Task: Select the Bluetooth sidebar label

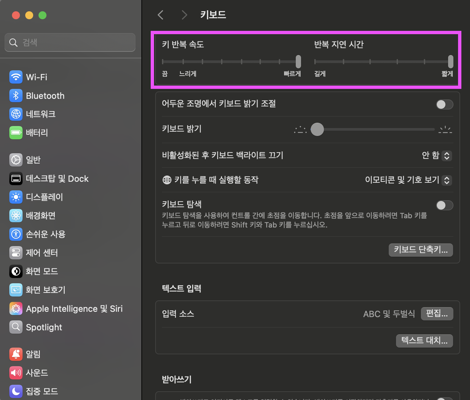Action: tap(45, 96)
